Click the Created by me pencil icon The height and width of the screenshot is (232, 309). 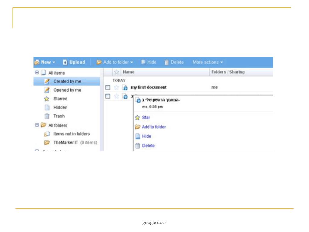tap(47, 81)
